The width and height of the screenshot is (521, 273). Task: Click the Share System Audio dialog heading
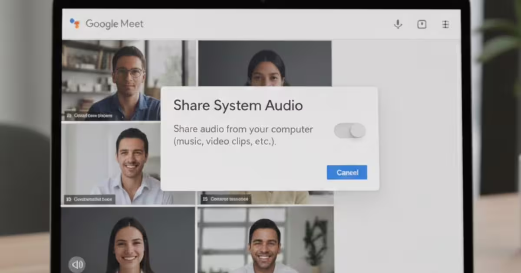(238, 105)
